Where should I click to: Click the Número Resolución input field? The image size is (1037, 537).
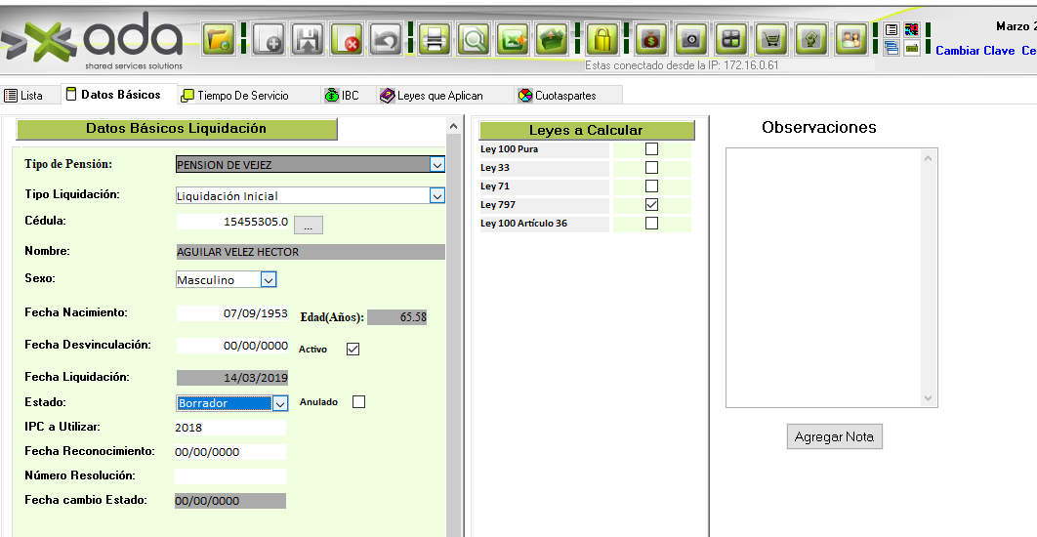[x=230, y=476]
